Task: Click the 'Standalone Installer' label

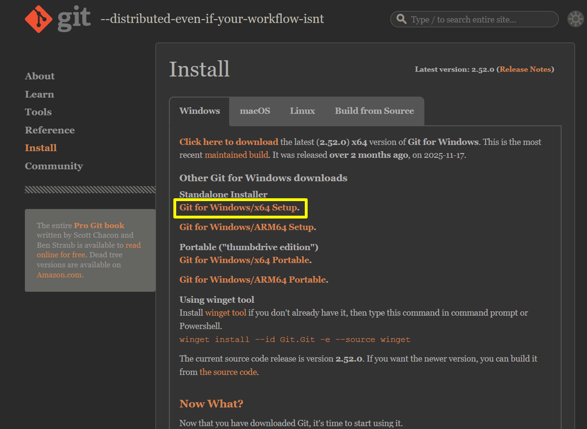Action: click(223, 194)
